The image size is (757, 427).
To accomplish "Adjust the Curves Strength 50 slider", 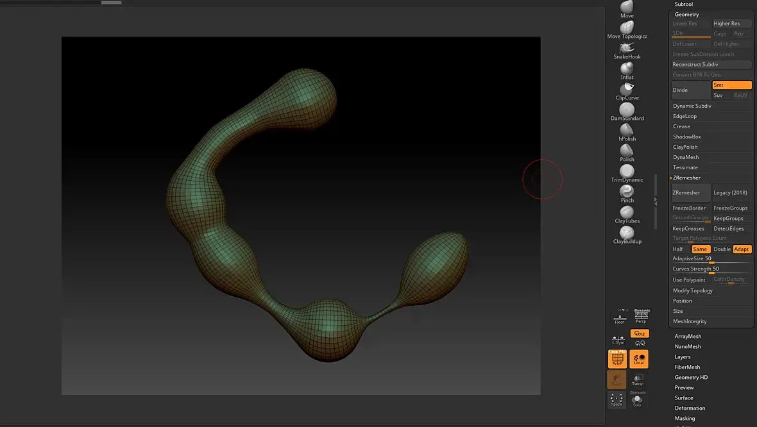I will pos(711,270).
